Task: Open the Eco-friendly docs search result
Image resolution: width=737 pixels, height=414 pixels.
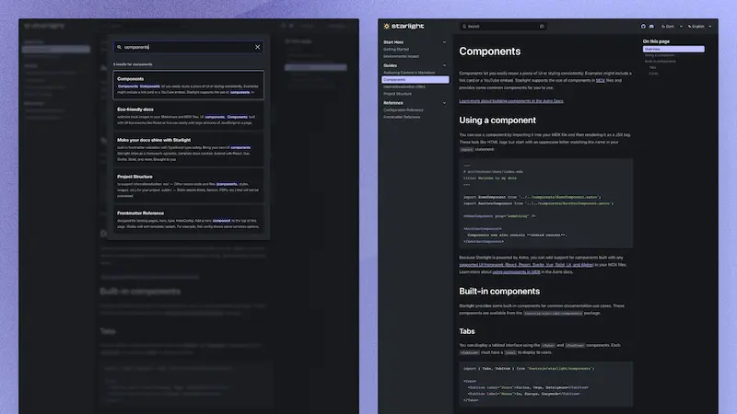Action: tap(189, 116)
